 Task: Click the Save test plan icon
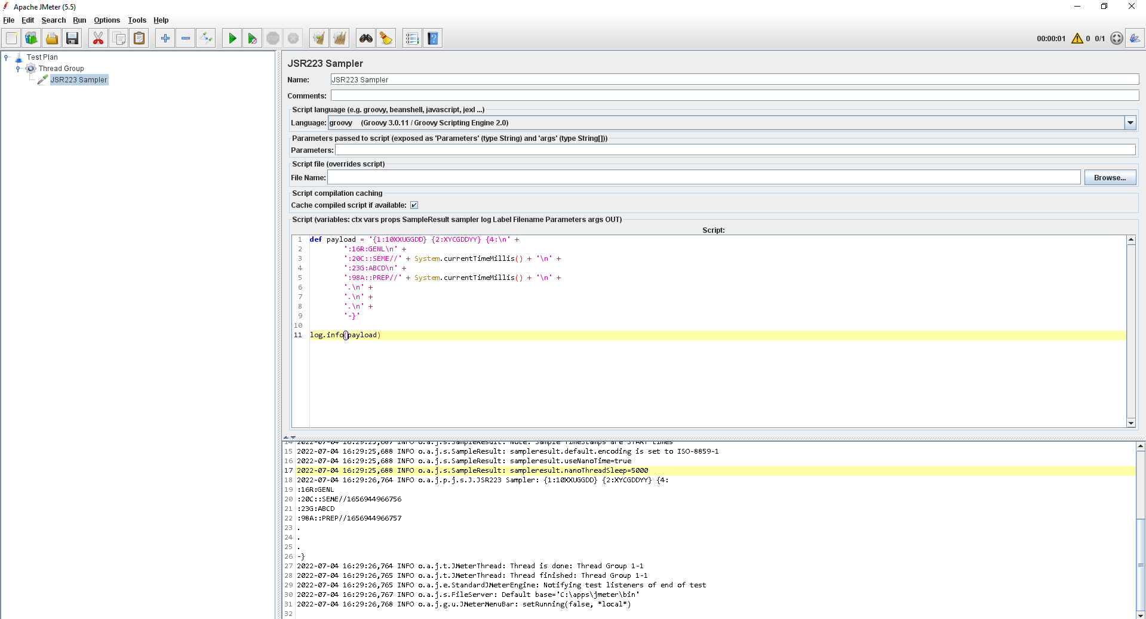coord(72,38)
